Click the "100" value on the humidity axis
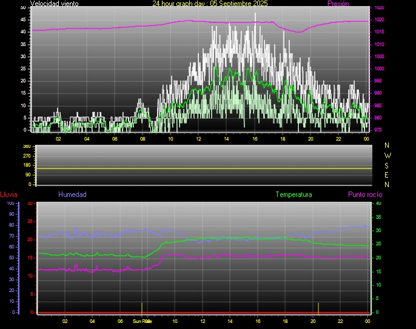416x329 pixels. 10,204
